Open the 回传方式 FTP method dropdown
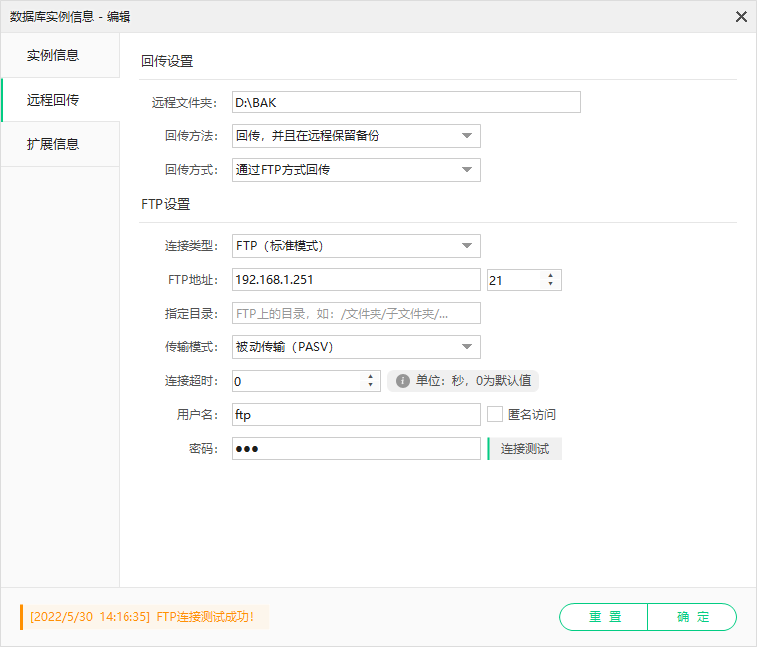Screen dimensions: 757x647 [357, 170]
